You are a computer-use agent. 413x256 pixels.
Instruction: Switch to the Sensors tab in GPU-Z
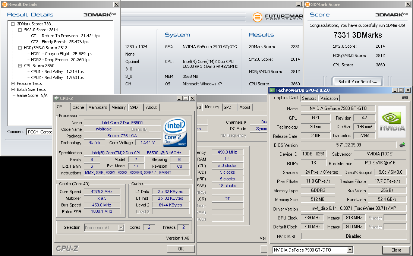(309, 98)
